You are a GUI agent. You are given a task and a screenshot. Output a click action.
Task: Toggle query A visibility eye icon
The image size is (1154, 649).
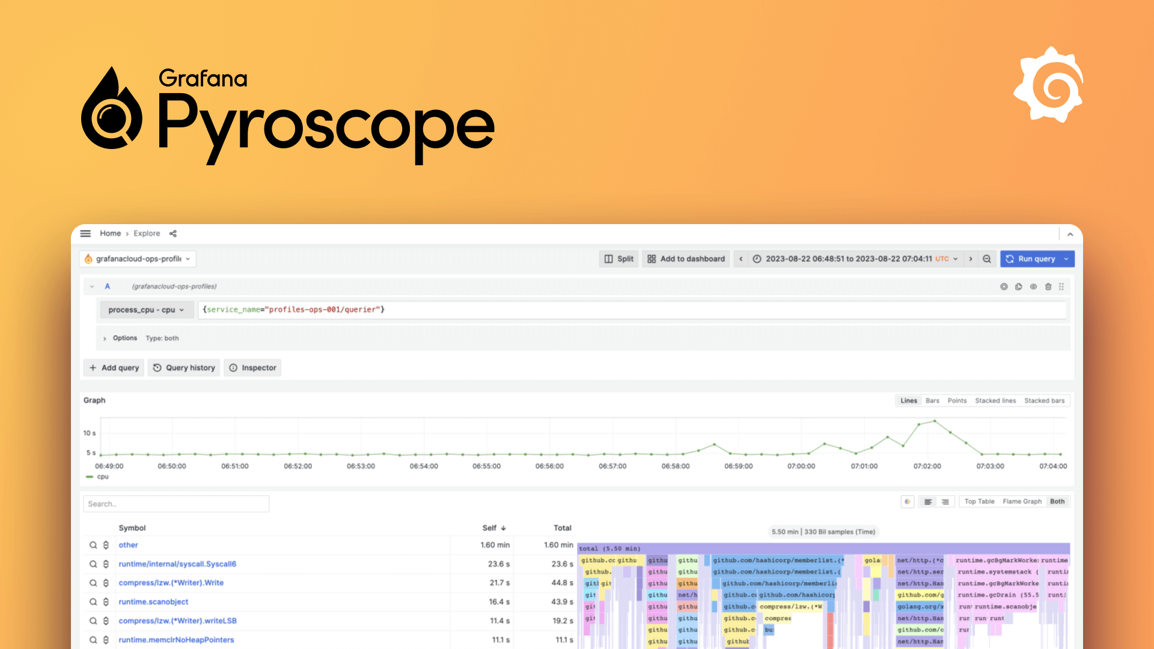(1033, 287)
